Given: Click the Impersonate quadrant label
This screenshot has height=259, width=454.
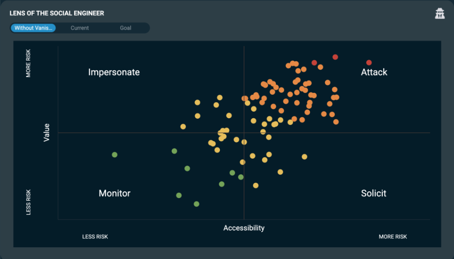Looking at the screenshot, I should click(x=114, y=72).
